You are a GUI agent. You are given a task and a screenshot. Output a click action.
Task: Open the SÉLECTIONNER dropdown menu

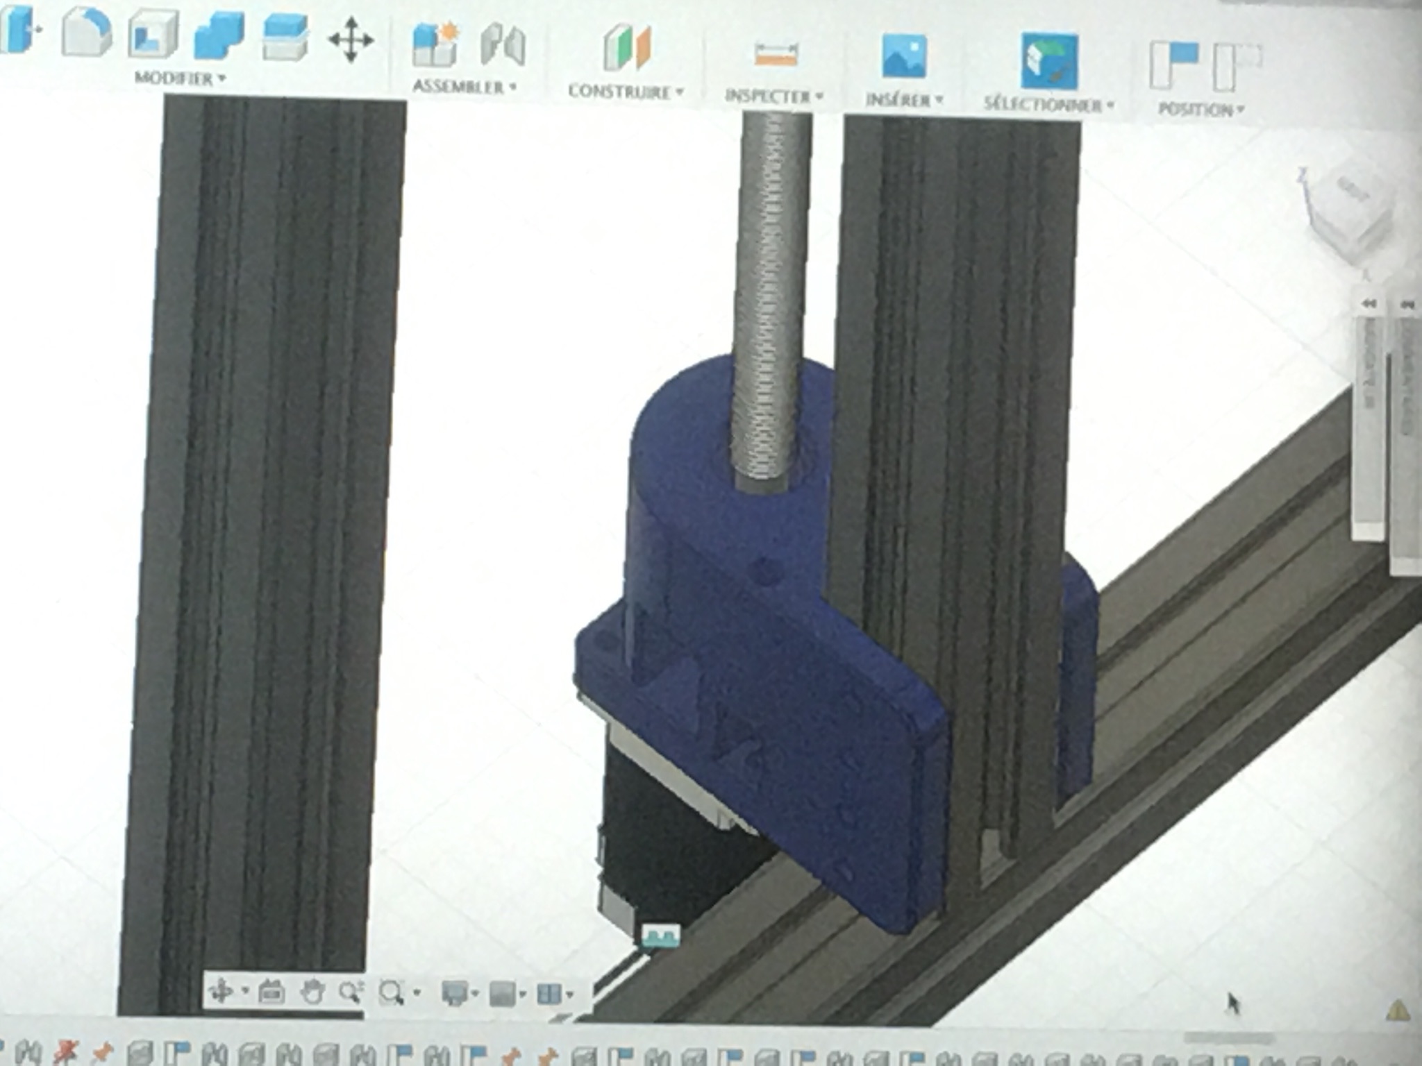coord(1049,105)
